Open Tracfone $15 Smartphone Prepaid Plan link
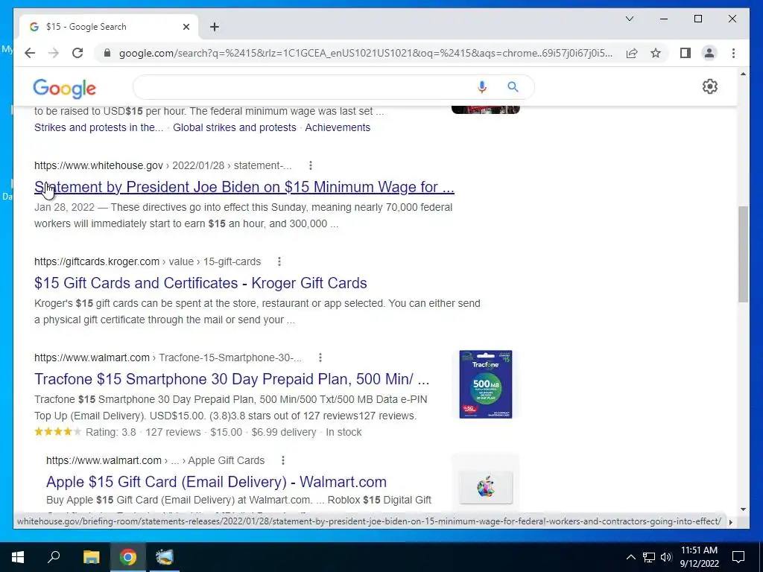 (x=232, y=379)
